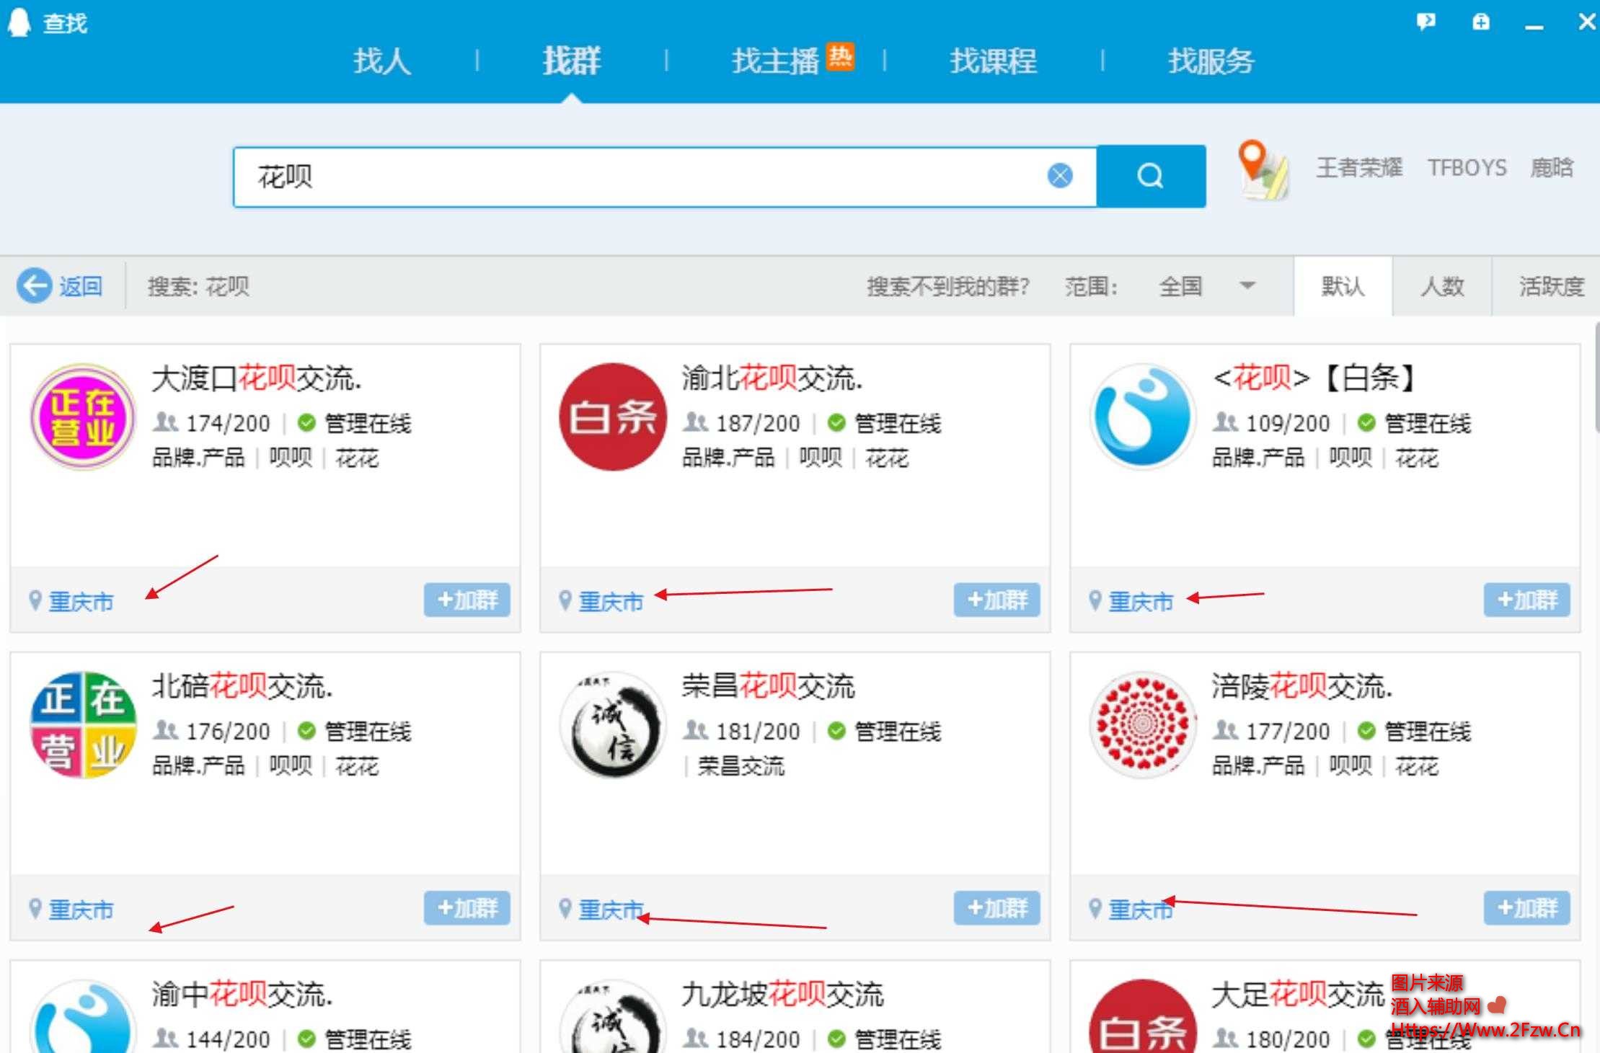Click the 热 hot badge on 找主播
The image size is (1600, 1053).
click(x=839, y=56)
